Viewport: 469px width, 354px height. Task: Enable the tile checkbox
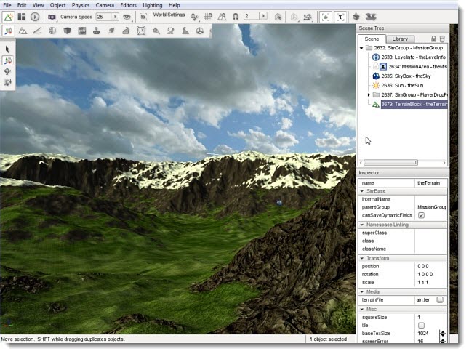pos(421,326)
